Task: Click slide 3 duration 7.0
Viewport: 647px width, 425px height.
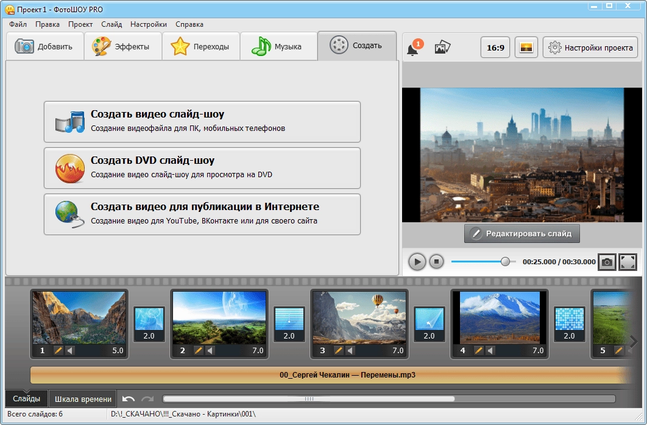Action: point(398,350)
